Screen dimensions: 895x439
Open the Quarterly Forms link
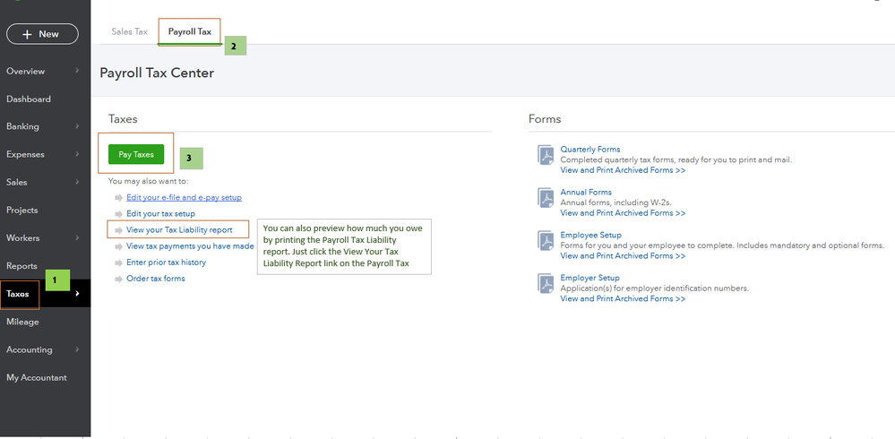tap(589, 149)
